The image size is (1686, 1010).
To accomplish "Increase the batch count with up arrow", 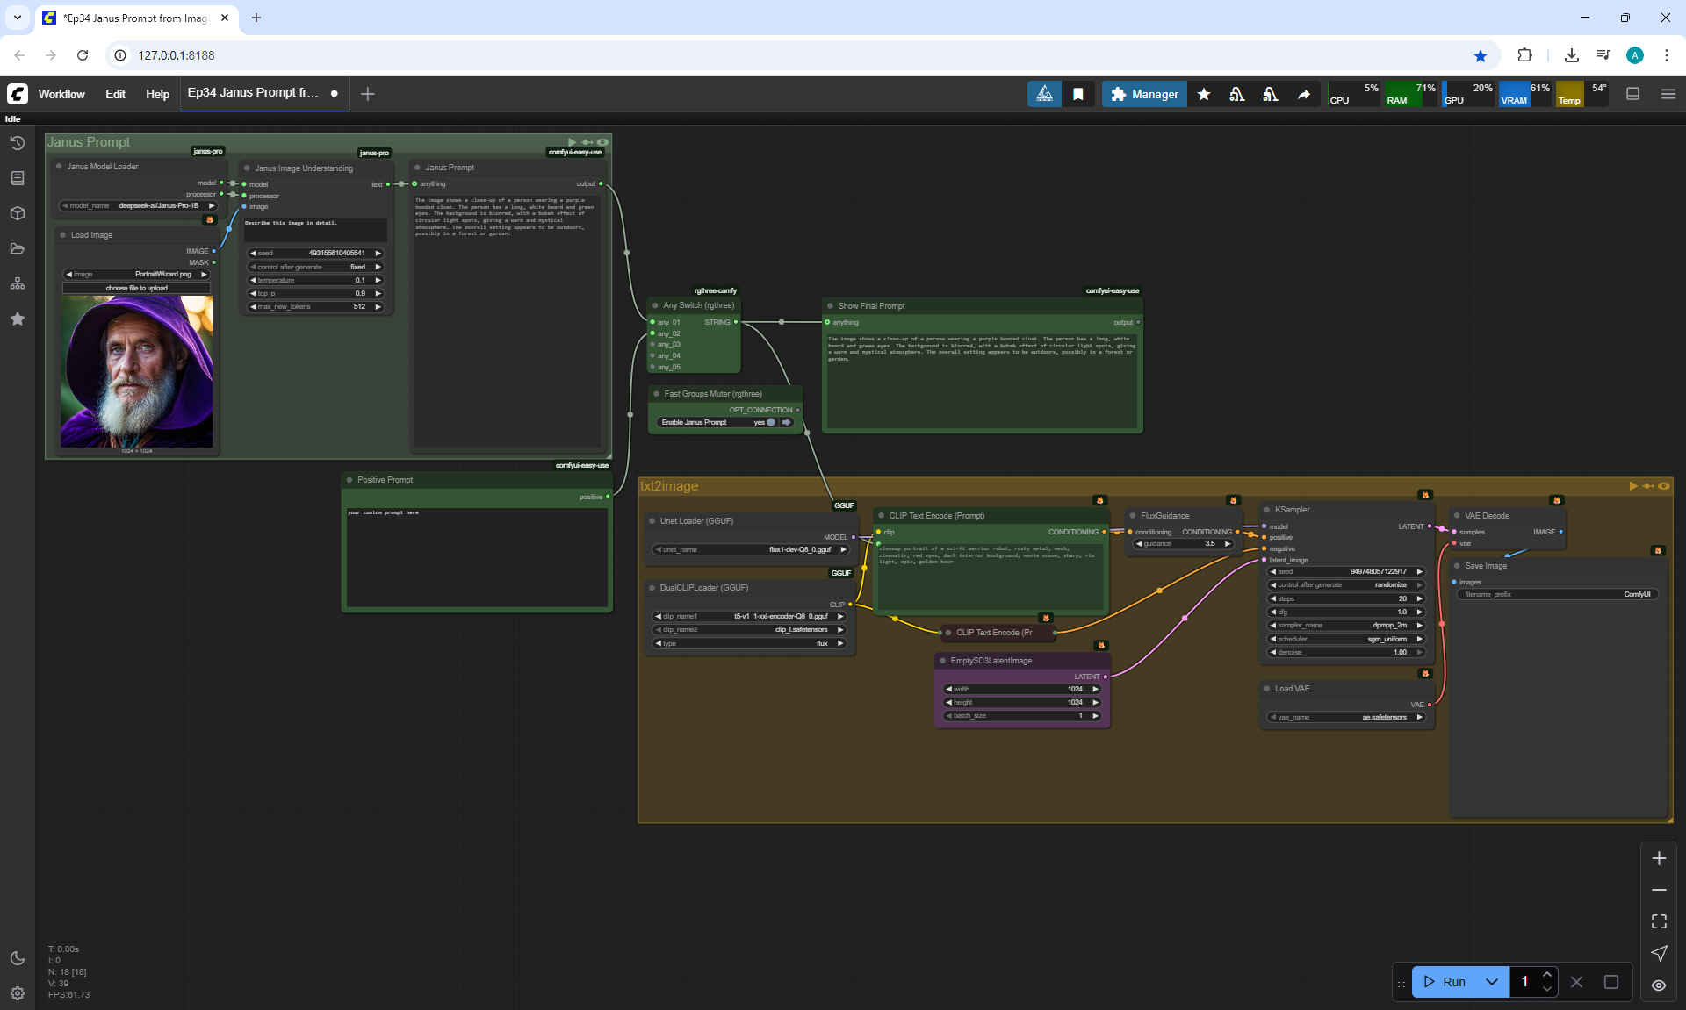I will tap(1547, 975).
